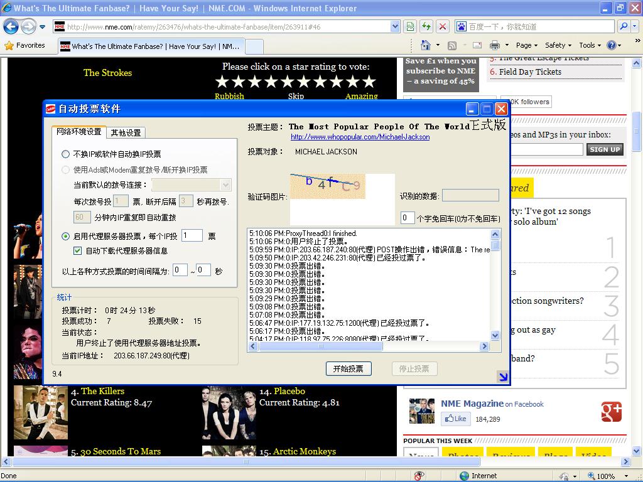Open the zoom level 100% dropdown
The width and height of the screenshot is (643, 482).
pyautogui.click(x=609, y=476)
